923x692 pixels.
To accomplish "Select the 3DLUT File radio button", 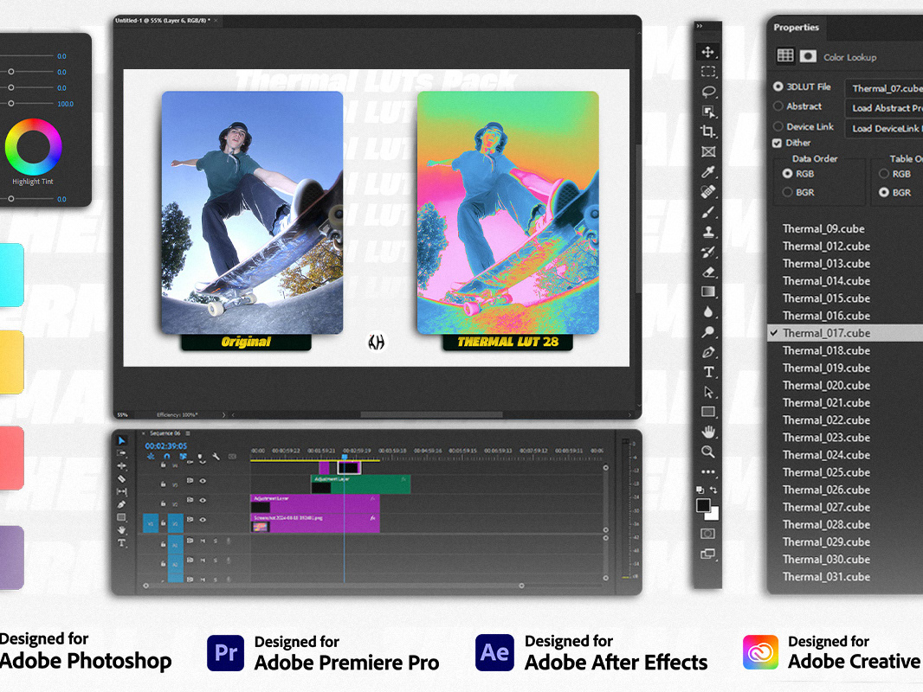I will coord(778,86).
